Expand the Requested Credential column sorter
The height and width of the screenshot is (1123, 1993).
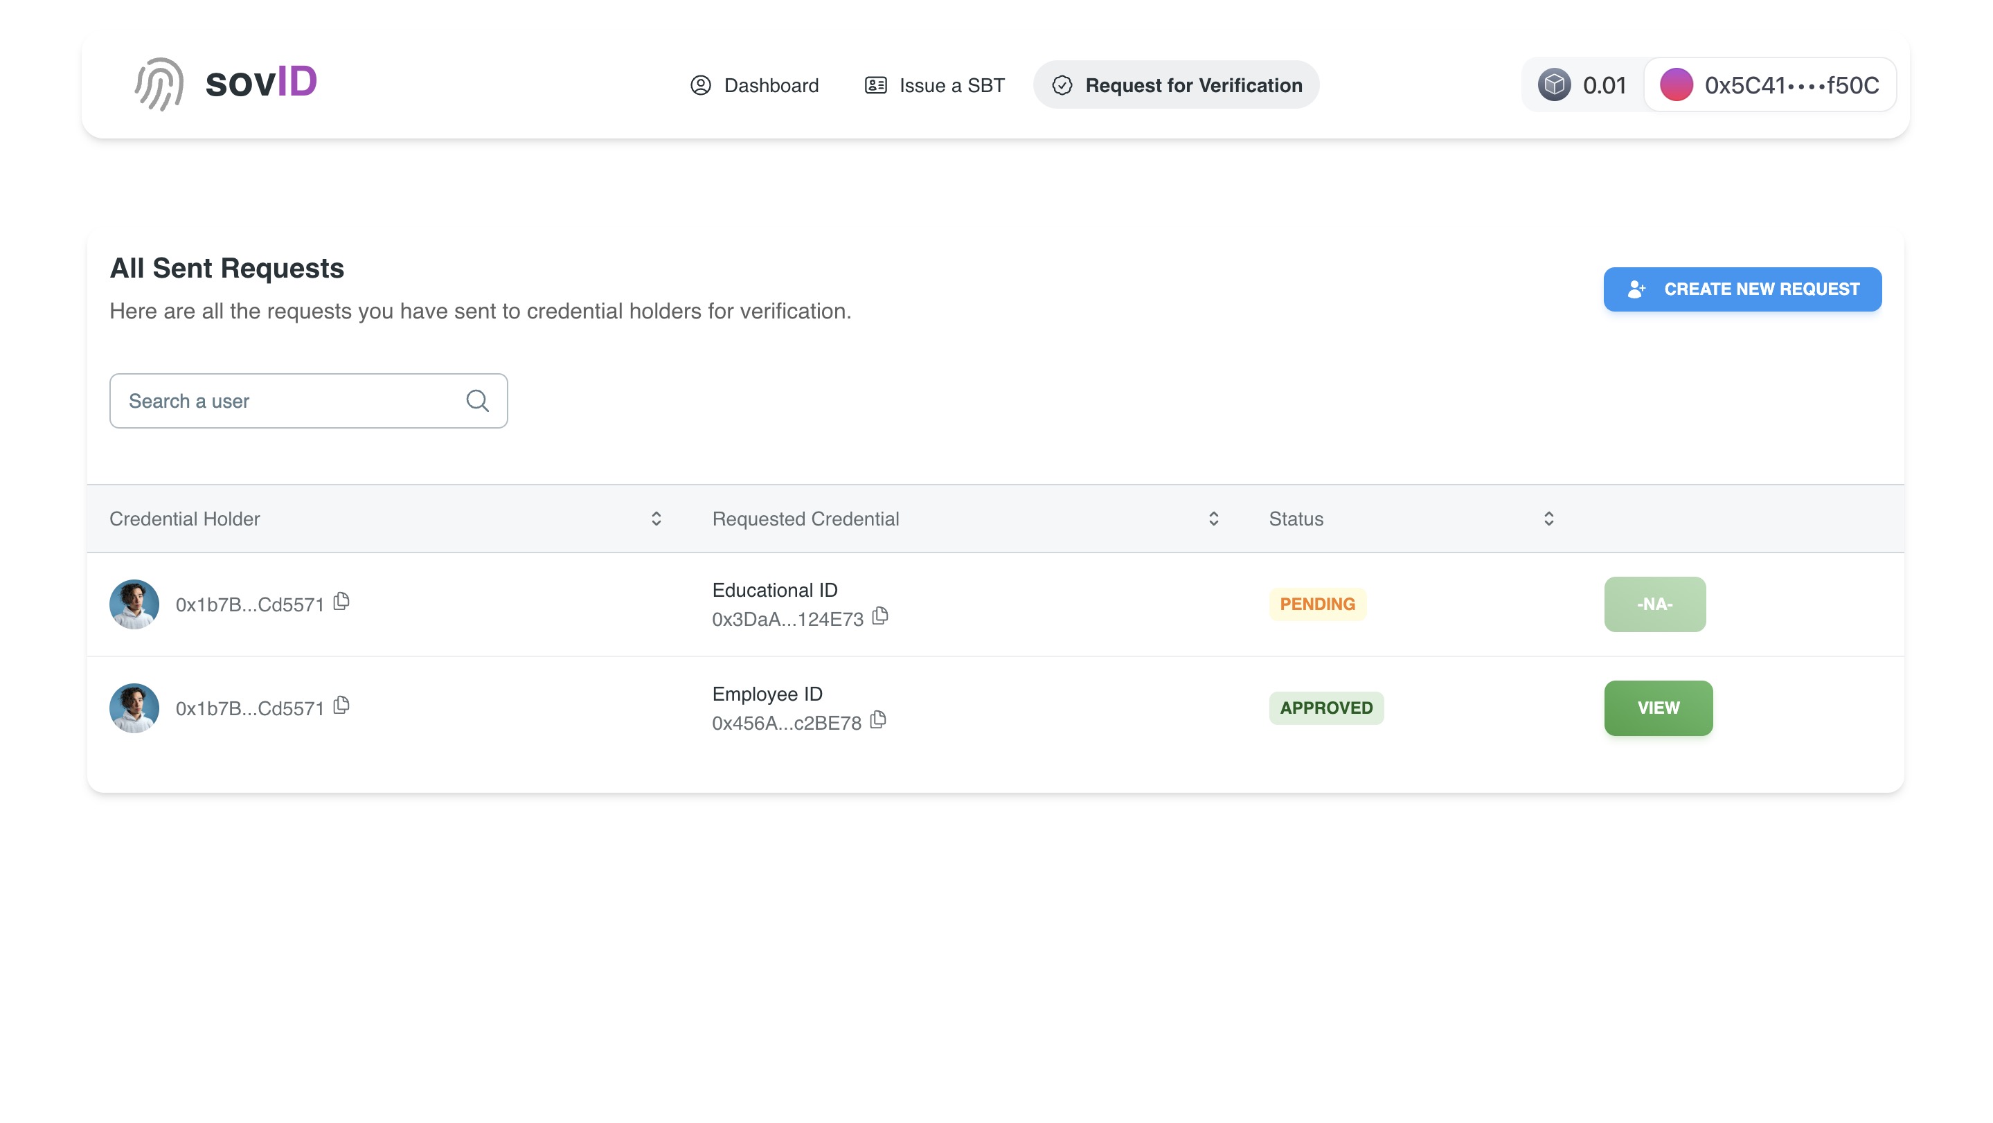pos(1213,517)
